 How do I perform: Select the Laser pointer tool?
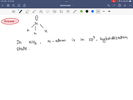coord(75,11)
